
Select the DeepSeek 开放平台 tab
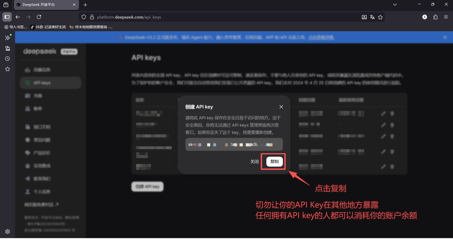point(46,5)
